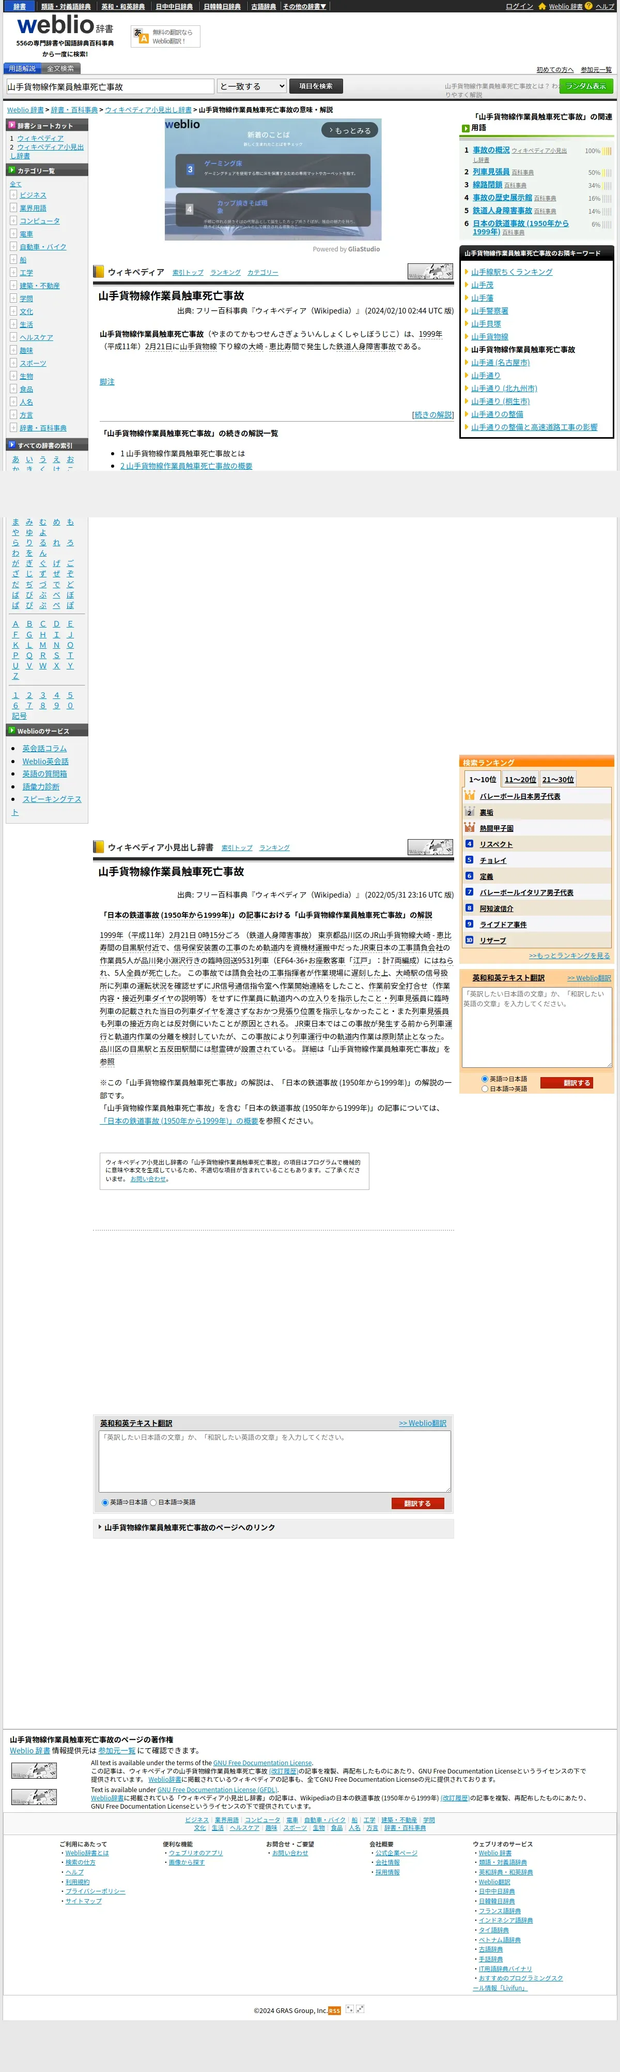Click the question mark help icon in top bar

(588, 6)
